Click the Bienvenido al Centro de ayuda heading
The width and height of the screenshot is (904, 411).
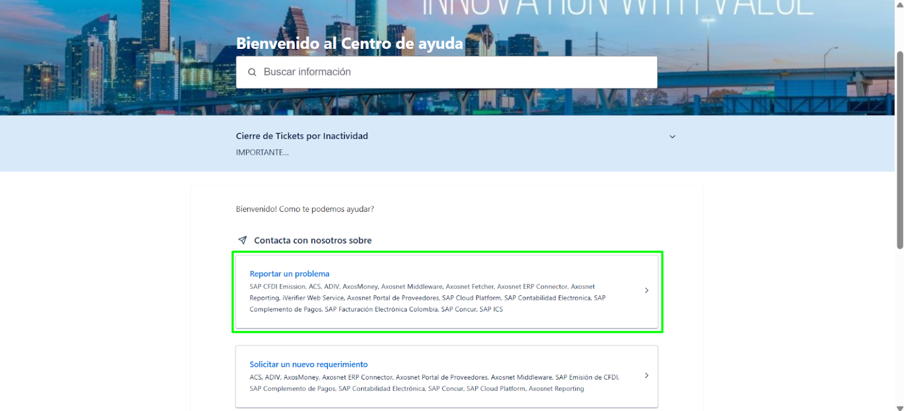349,44
